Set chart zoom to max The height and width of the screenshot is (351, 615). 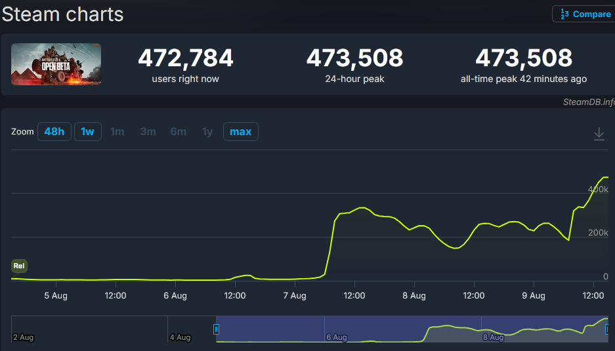[240, 131]
